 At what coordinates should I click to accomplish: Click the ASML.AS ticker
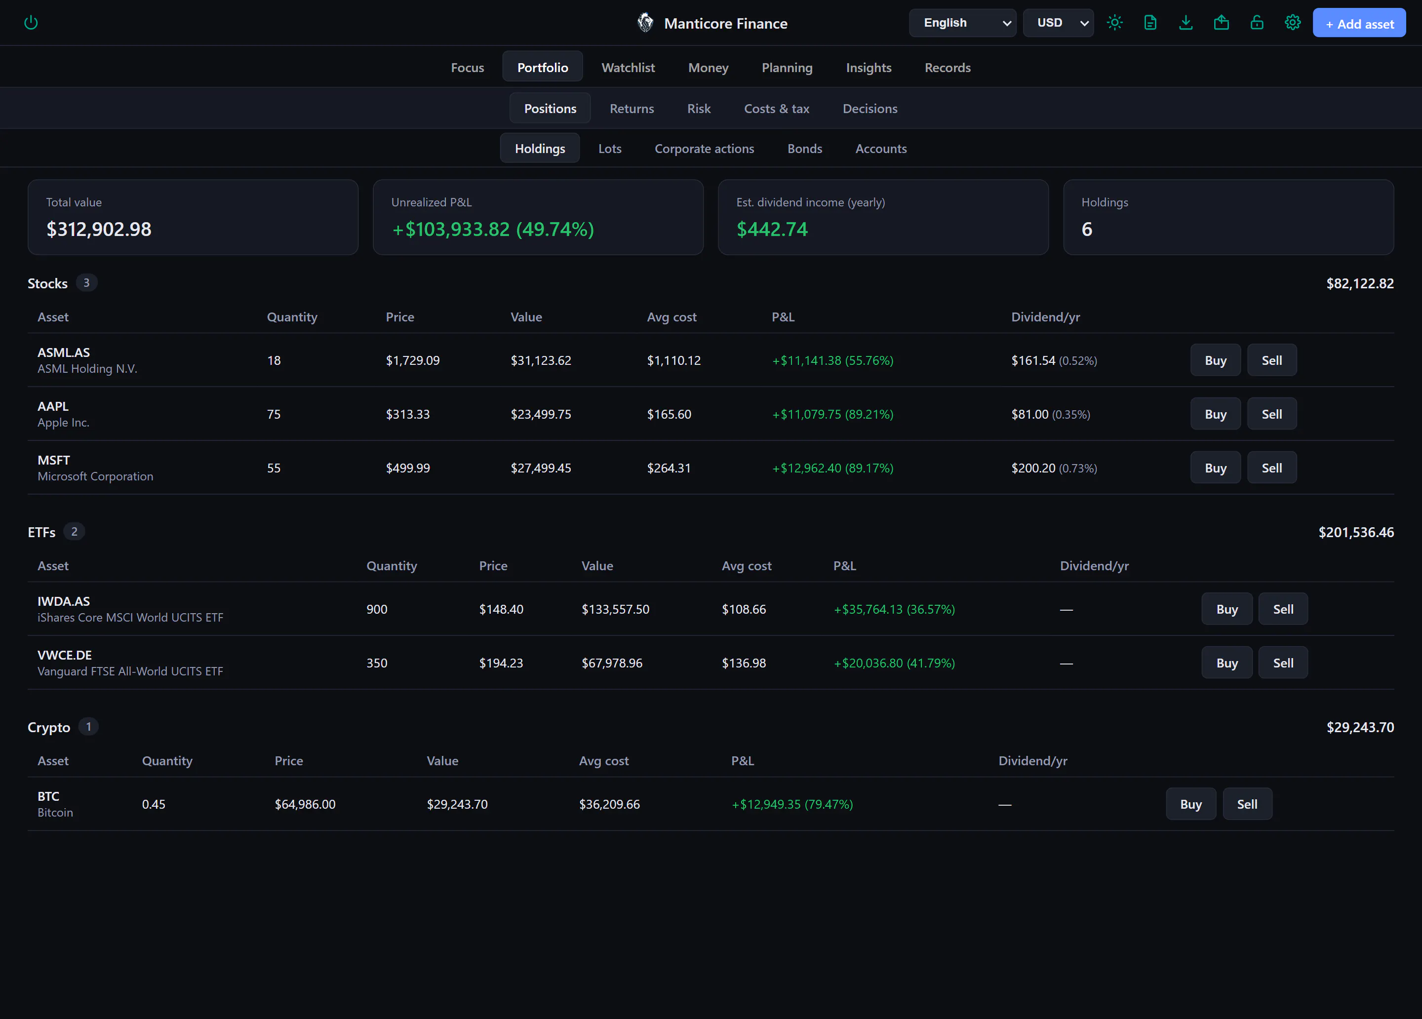coord(63,353)
